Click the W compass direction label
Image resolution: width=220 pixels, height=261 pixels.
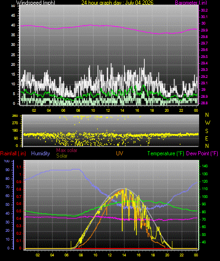(x=207, y=123)
